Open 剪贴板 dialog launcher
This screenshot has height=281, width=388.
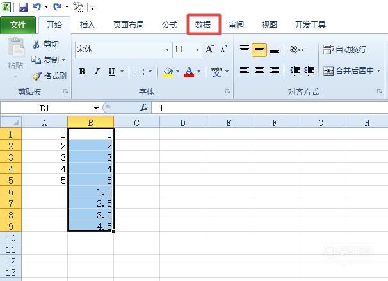click(x=65, y=92)
